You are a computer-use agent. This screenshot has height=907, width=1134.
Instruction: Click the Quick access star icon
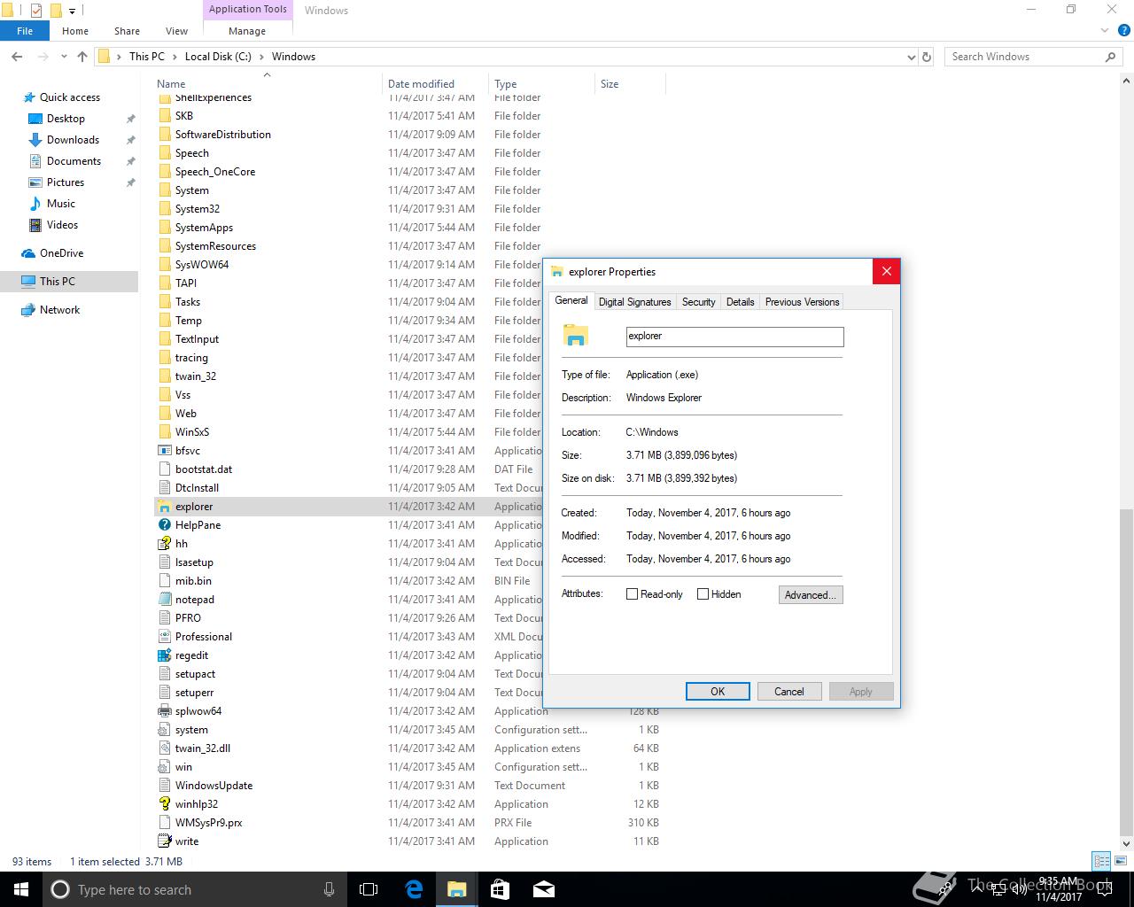[29, 97]
